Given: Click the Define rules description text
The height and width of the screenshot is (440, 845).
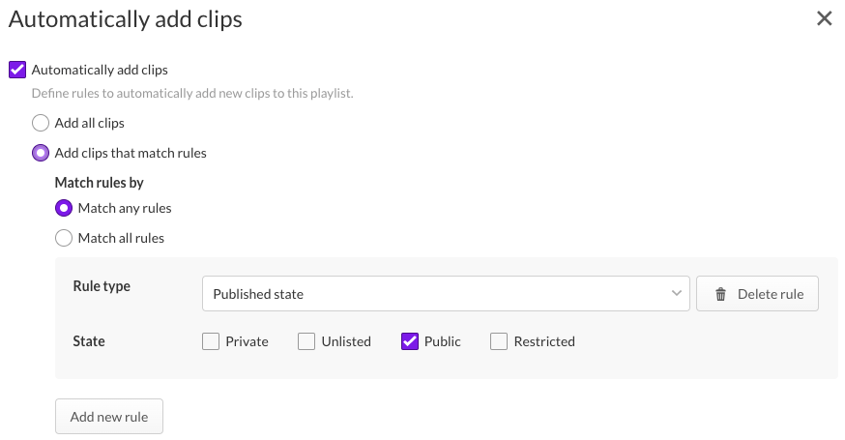Looking at the screenshot, I should [192, 94].
